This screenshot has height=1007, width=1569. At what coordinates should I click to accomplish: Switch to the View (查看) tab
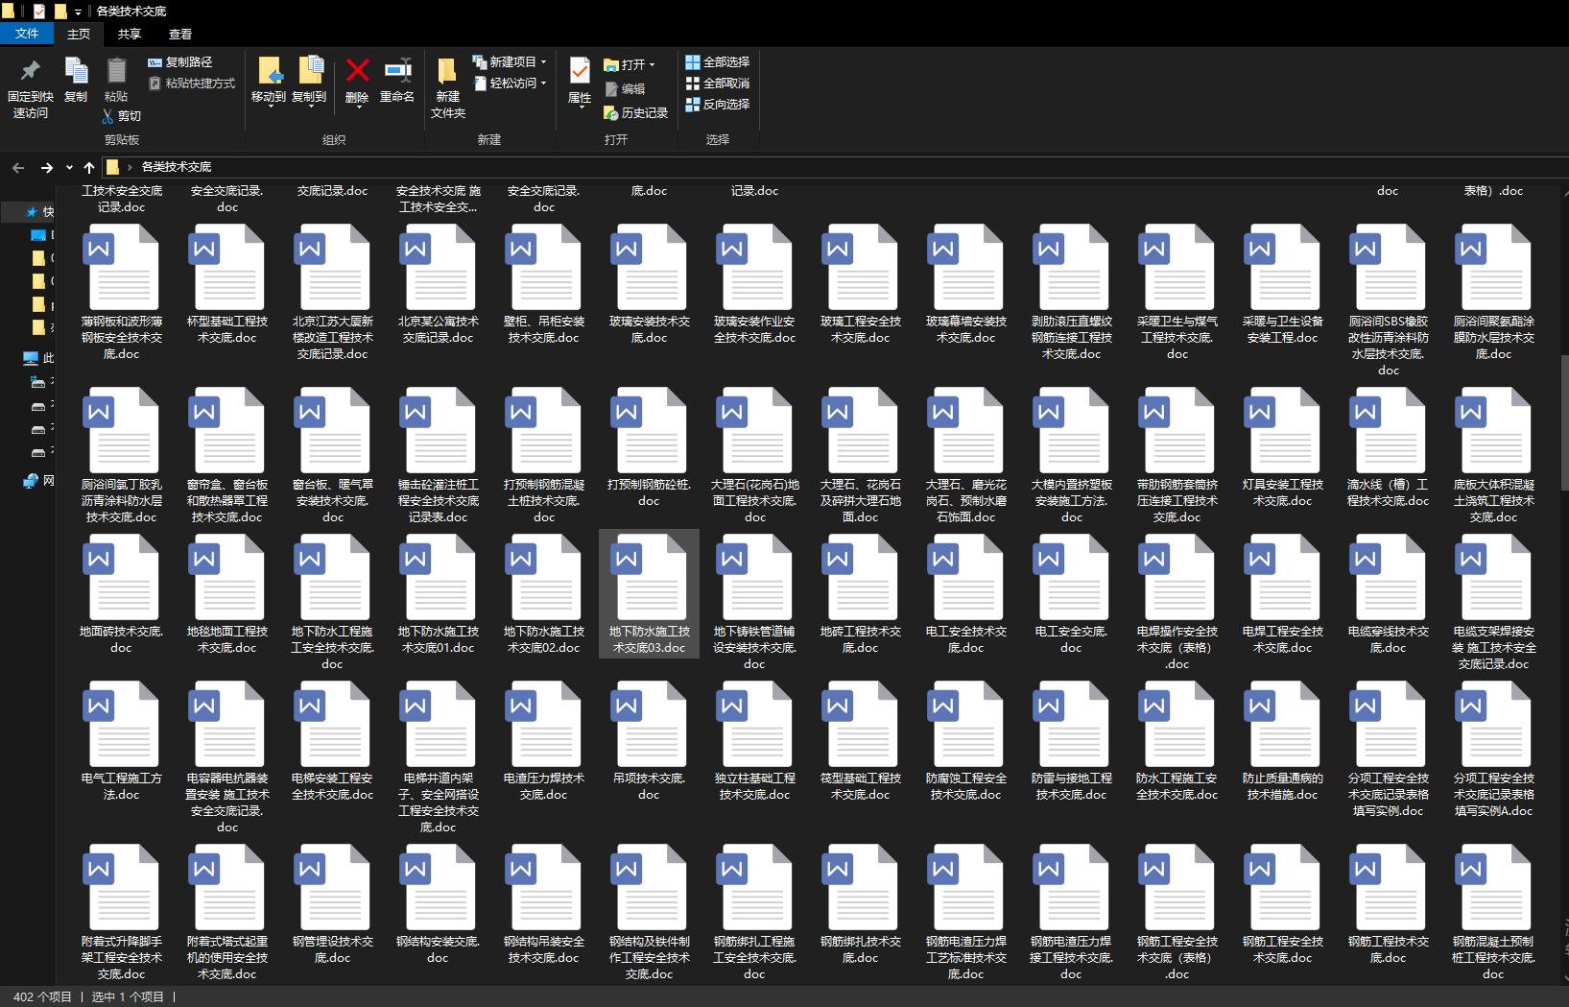click(180, 34)
